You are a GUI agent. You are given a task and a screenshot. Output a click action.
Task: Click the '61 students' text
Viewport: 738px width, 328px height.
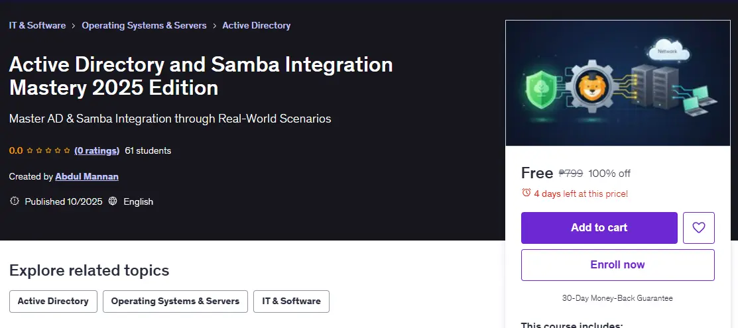click(x=148, y=150)
